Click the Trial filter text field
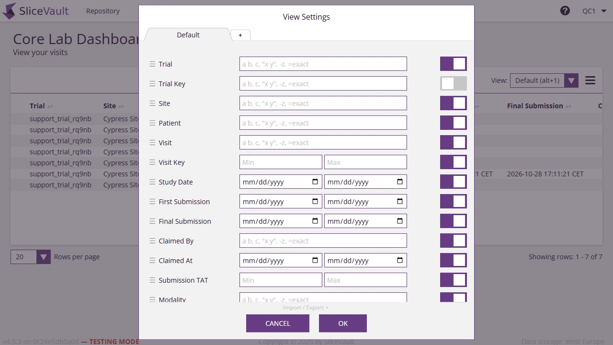The width and height of the screenshot is (613, 345). [x=323, y=64]
